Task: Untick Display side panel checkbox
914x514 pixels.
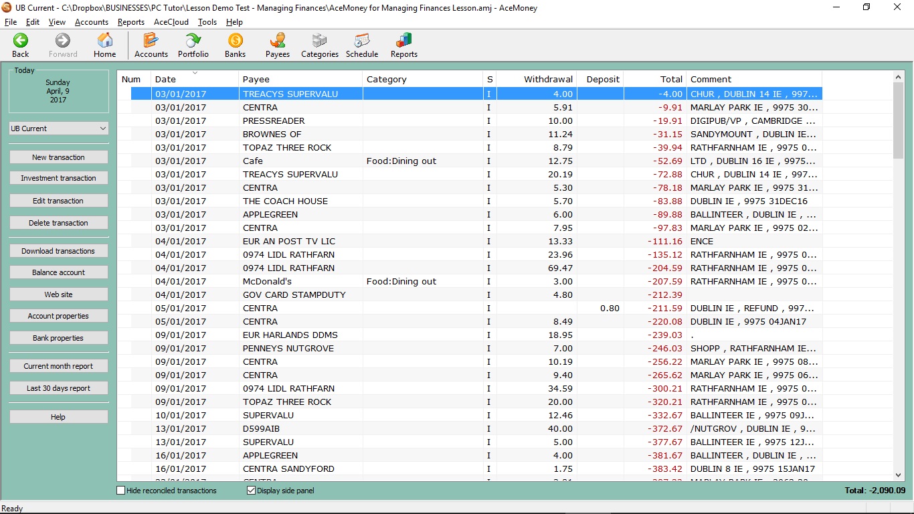Action: [252, 491]
